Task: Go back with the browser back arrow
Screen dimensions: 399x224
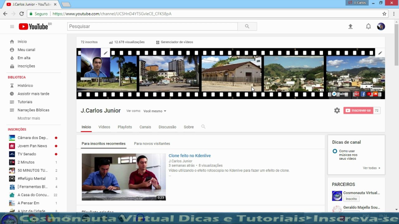Action: pos(5,14)
